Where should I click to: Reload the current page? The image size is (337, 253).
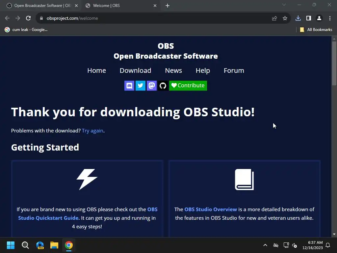point(28,18)
